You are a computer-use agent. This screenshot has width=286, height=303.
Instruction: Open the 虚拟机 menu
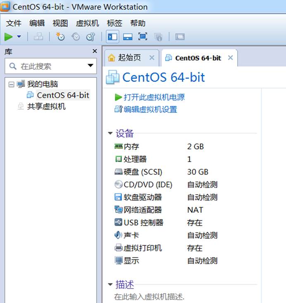87,23
